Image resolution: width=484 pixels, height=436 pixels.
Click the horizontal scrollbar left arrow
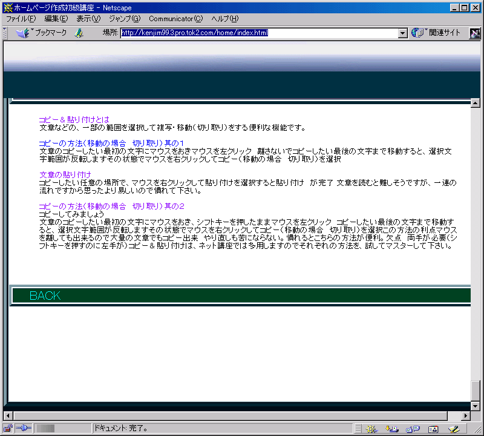click(x=8, y=416)
